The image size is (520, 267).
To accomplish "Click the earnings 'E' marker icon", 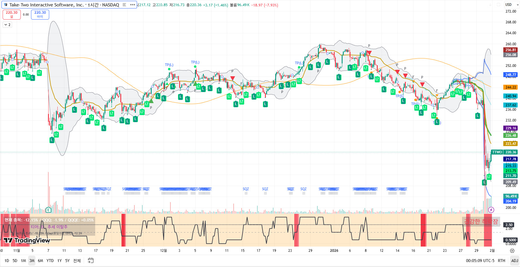I will tap(49, 210).
